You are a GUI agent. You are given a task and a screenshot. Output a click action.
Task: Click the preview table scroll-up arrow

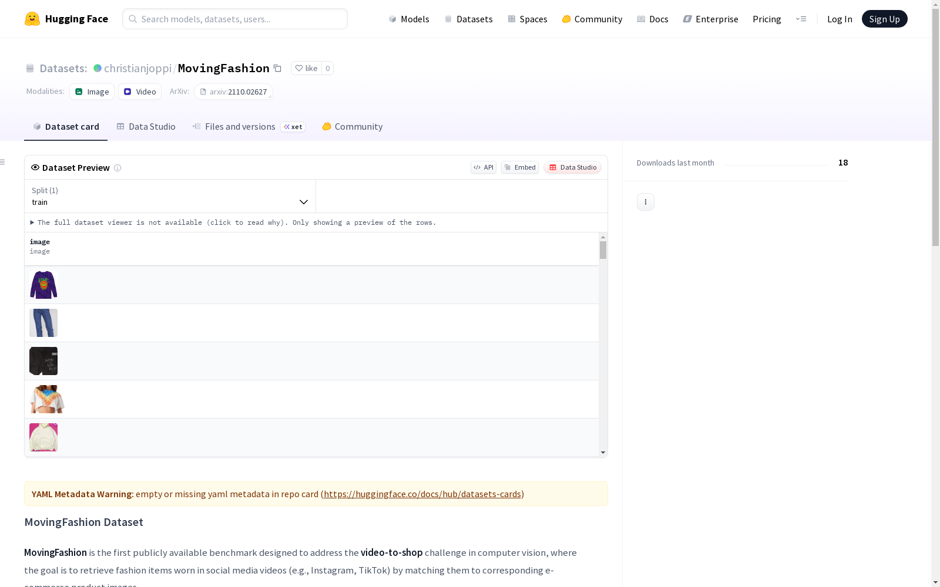click(x=603, y=237)
